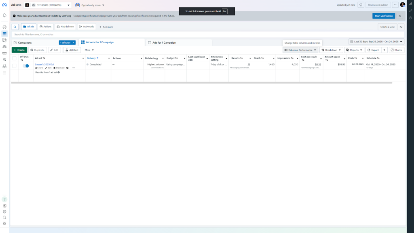Open the billing card icon in the sidebar
The height and width of the screenshot is (233, 414).
4,53
